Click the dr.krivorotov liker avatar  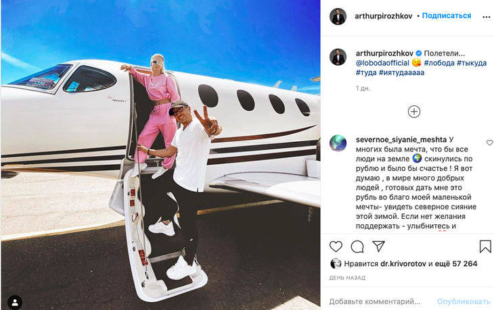click(336, 264)
